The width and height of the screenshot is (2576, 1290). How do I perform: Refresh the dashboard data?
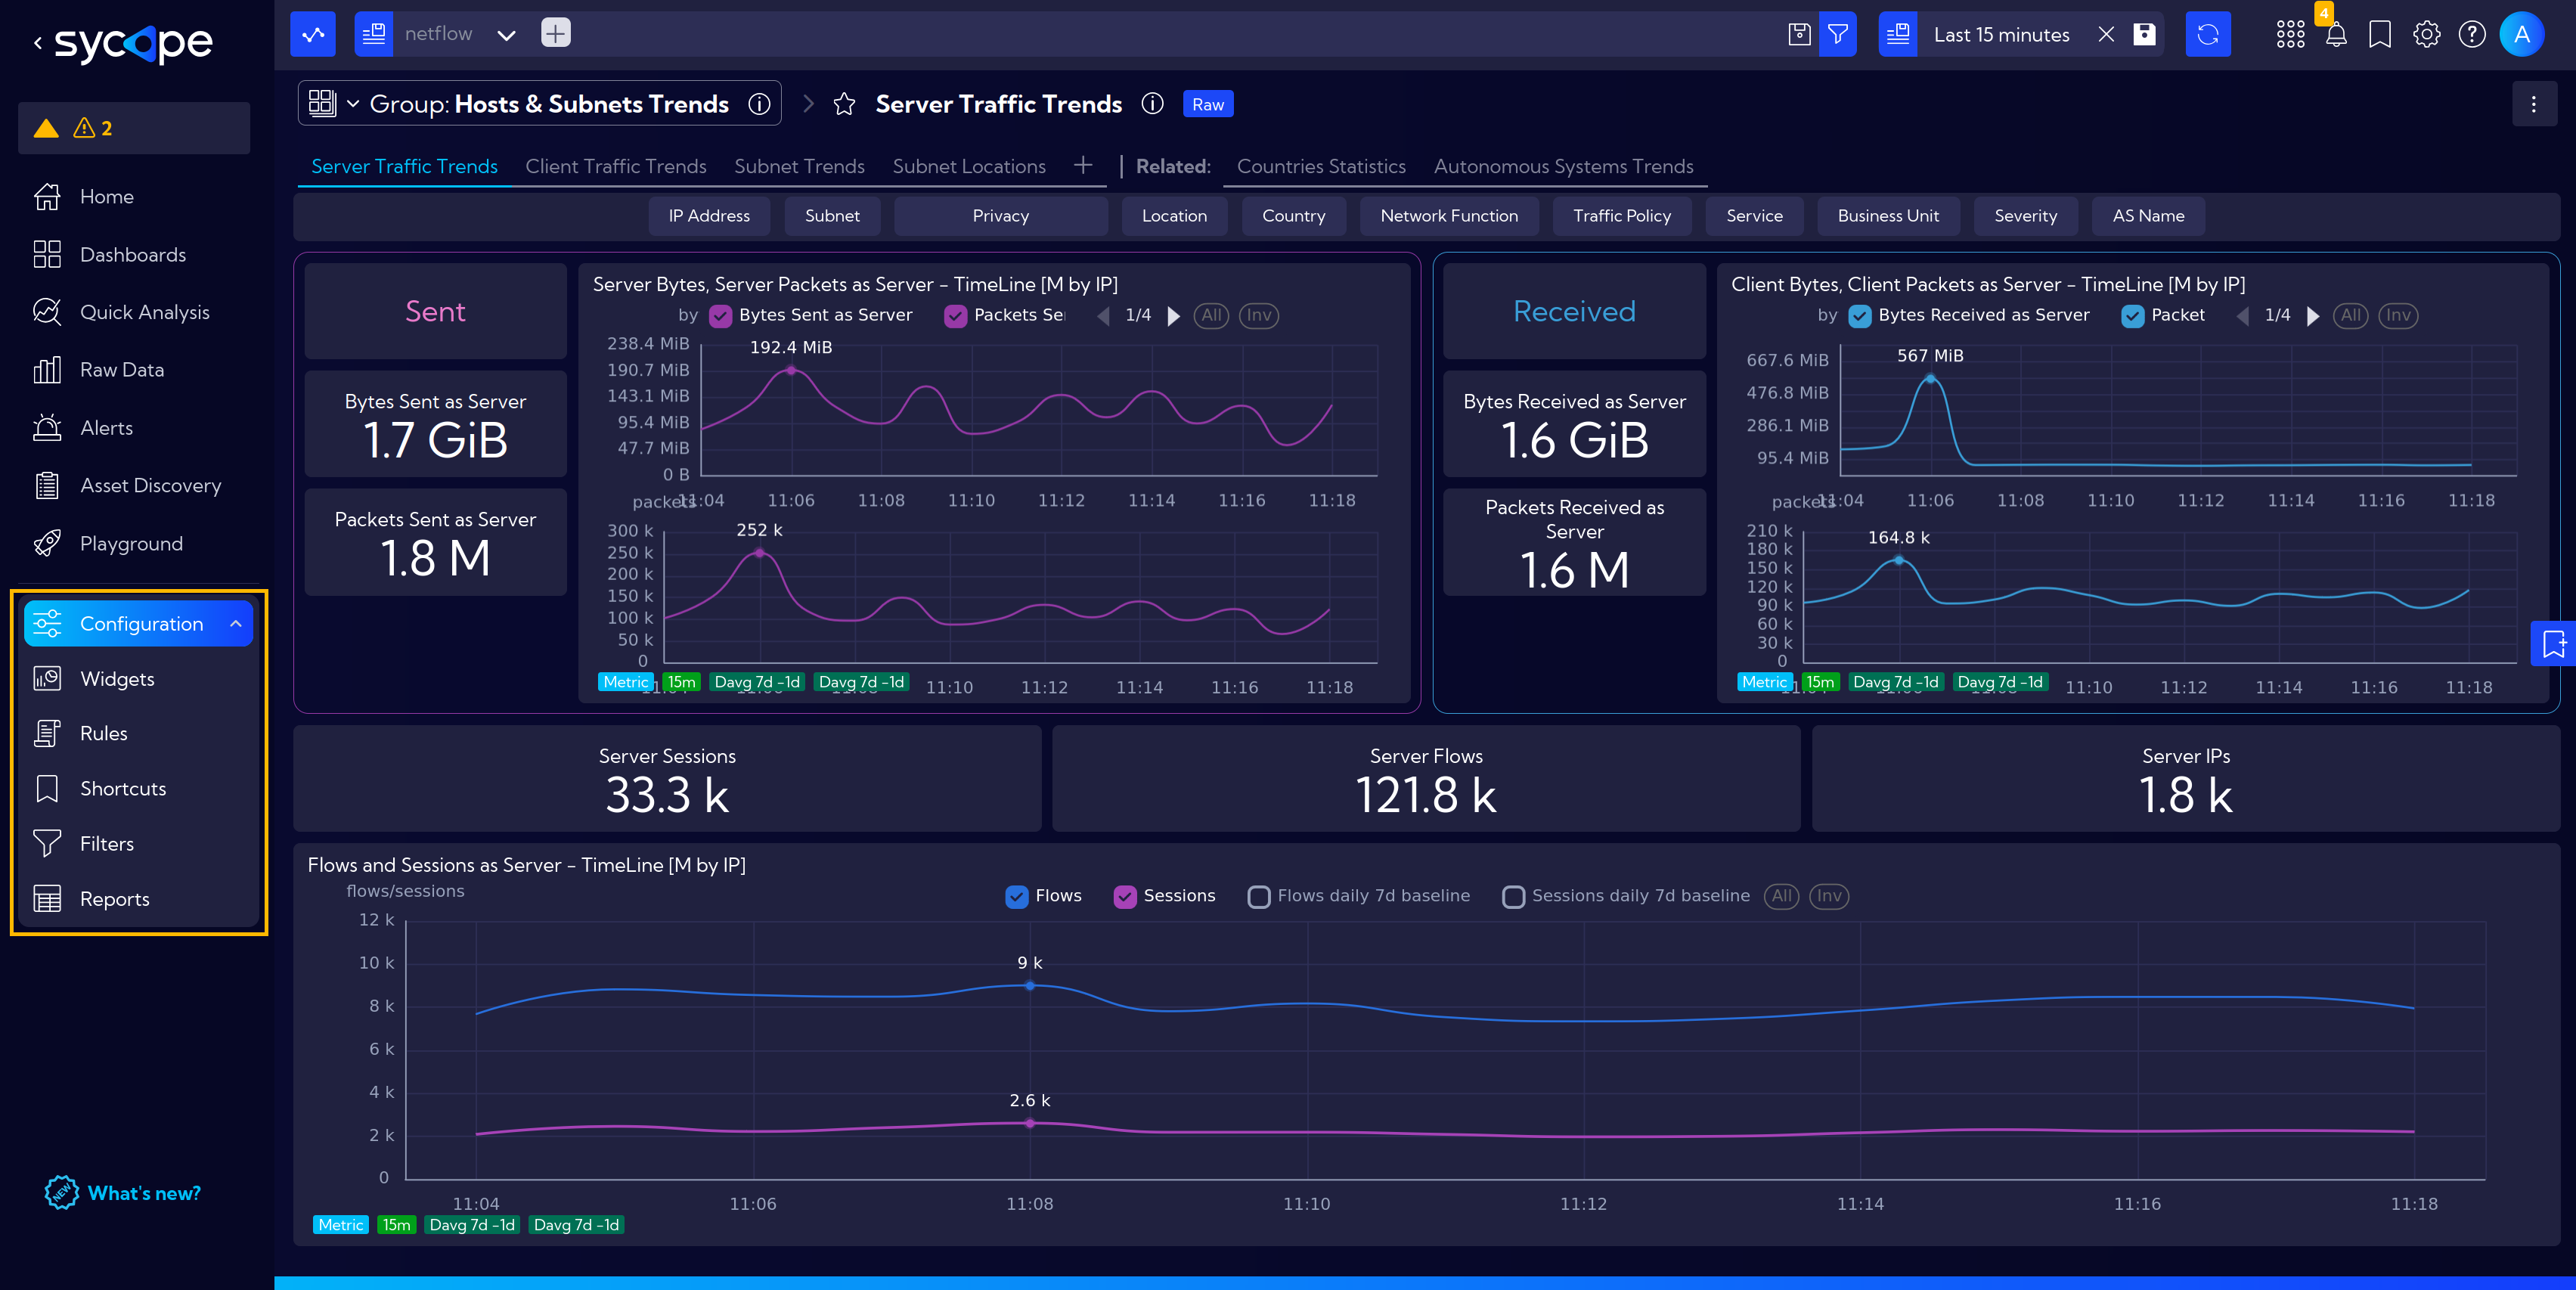click(2208, 34)
